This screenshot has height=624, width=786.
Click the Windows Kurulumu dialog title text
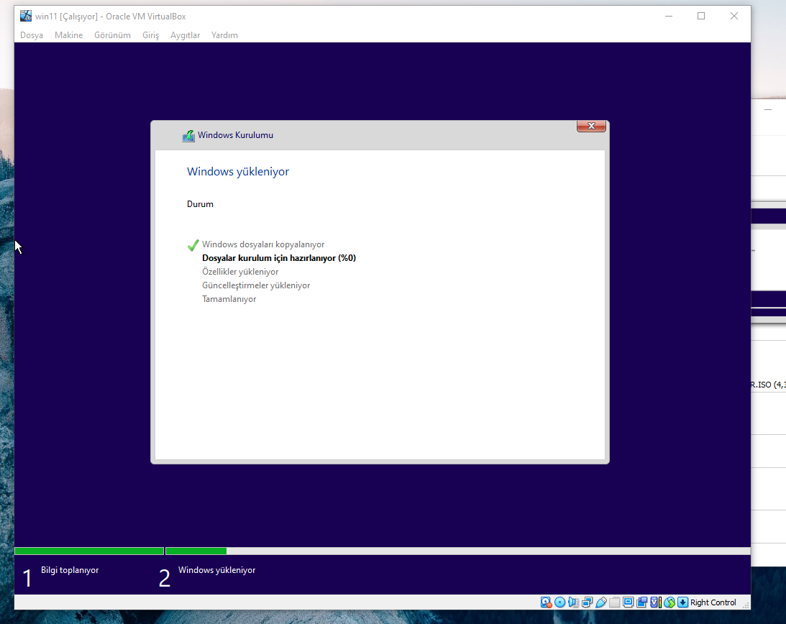236,135
